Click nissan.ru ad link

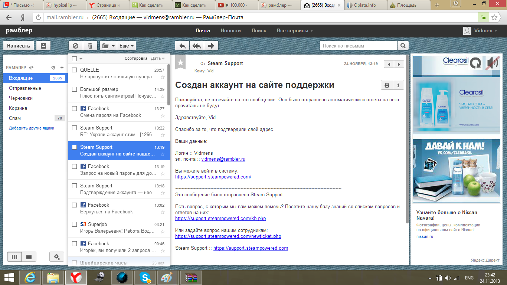[425, 236]
